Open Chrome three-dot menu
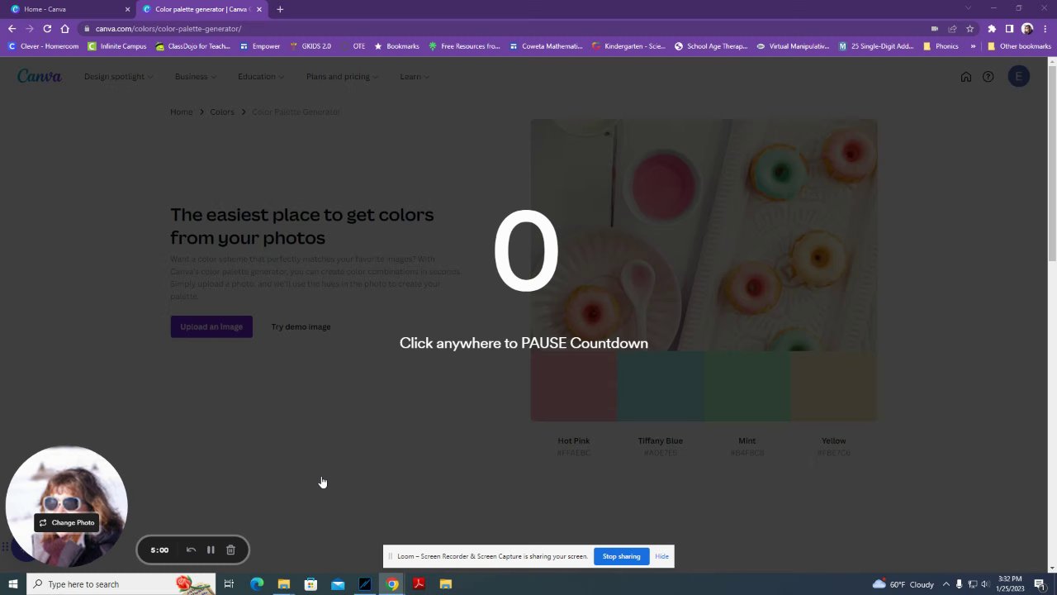 coord(1044,28)
